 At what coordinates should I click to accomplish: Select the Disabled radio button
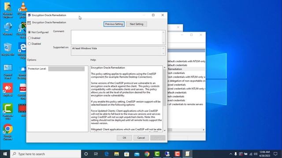30,44
